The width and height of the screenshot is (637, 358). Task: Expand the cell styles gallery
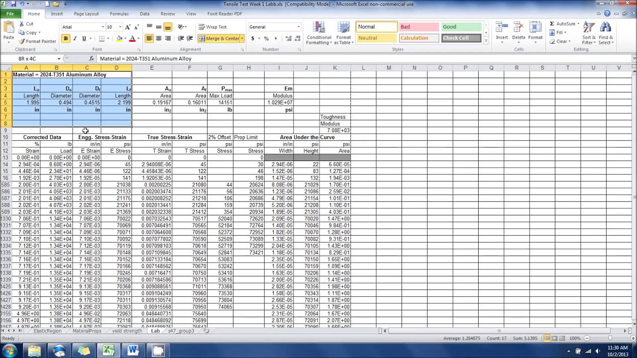tap(486, 41)
